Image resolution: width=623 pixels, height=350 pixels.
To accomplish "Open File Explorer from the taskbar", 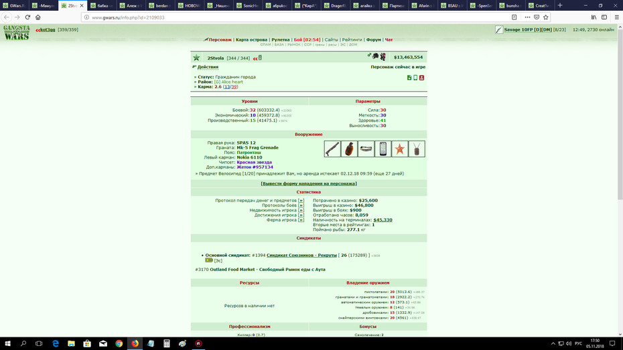I will coord(71,344).
